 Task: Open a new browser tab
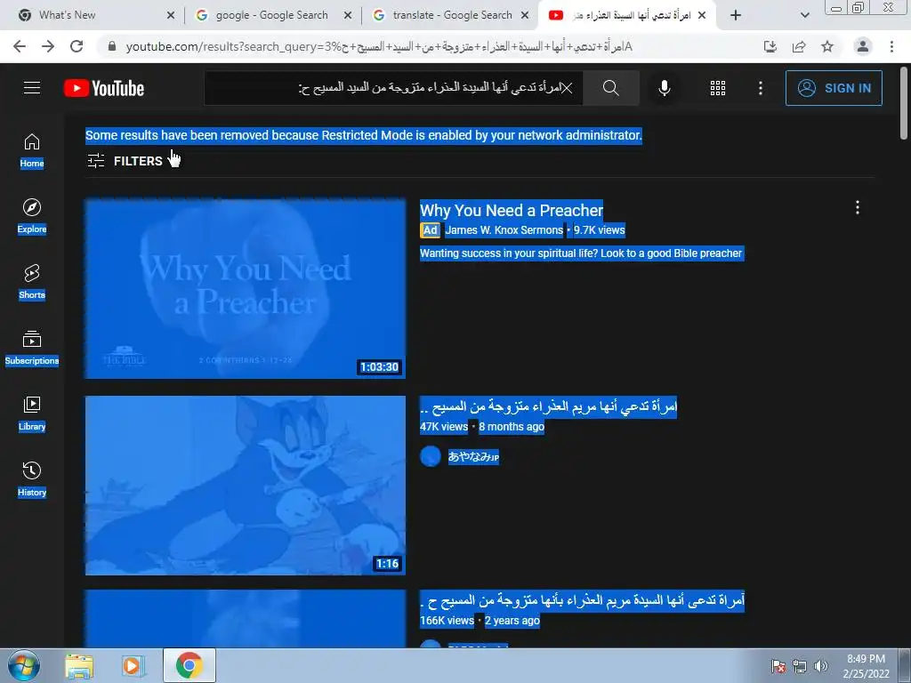[x=736, y=16]
